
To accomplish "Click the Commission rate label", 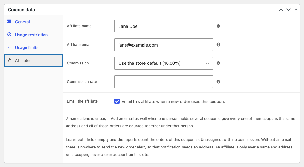I will pyautogui.click(x=82, y=82).
